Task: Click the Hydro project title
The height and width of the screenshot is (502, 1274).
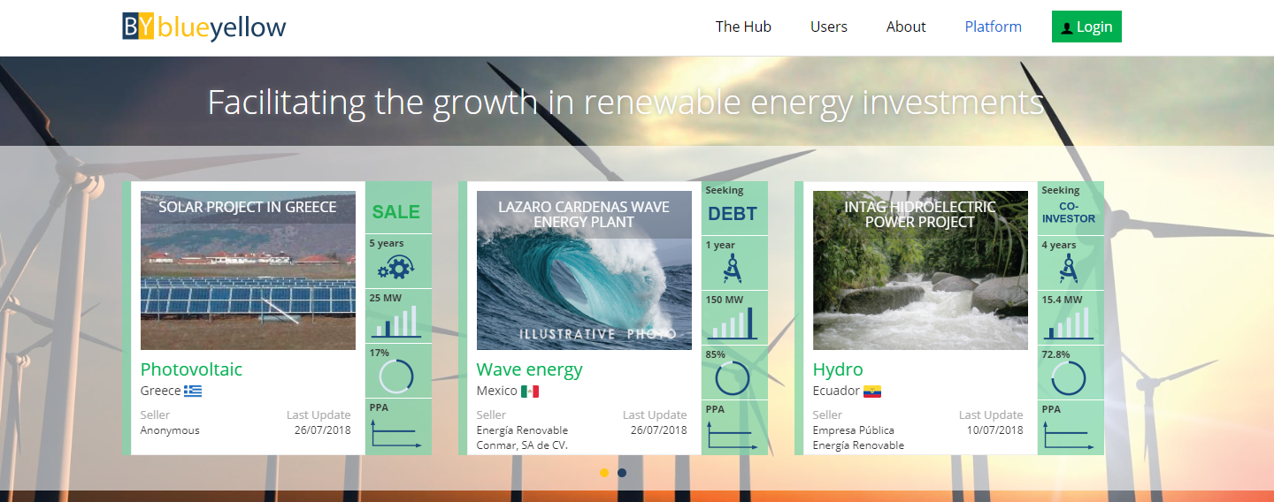Action: pos(838,369)
